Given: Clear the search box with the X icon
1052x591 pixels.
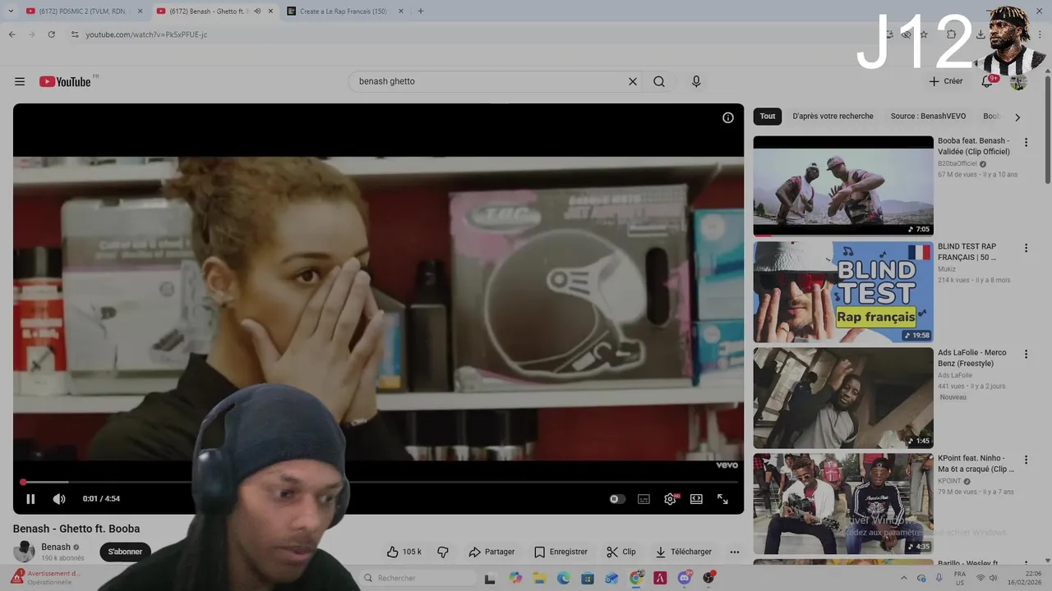Looking at the screenshot, I should coord(633,81).
